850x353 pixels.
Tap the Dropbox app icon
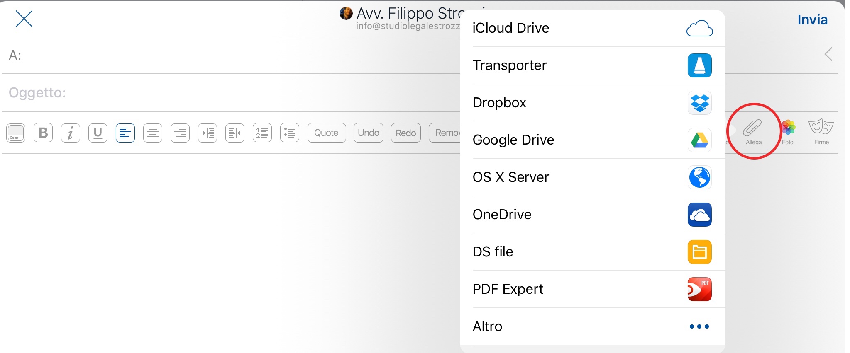(700, 103)
